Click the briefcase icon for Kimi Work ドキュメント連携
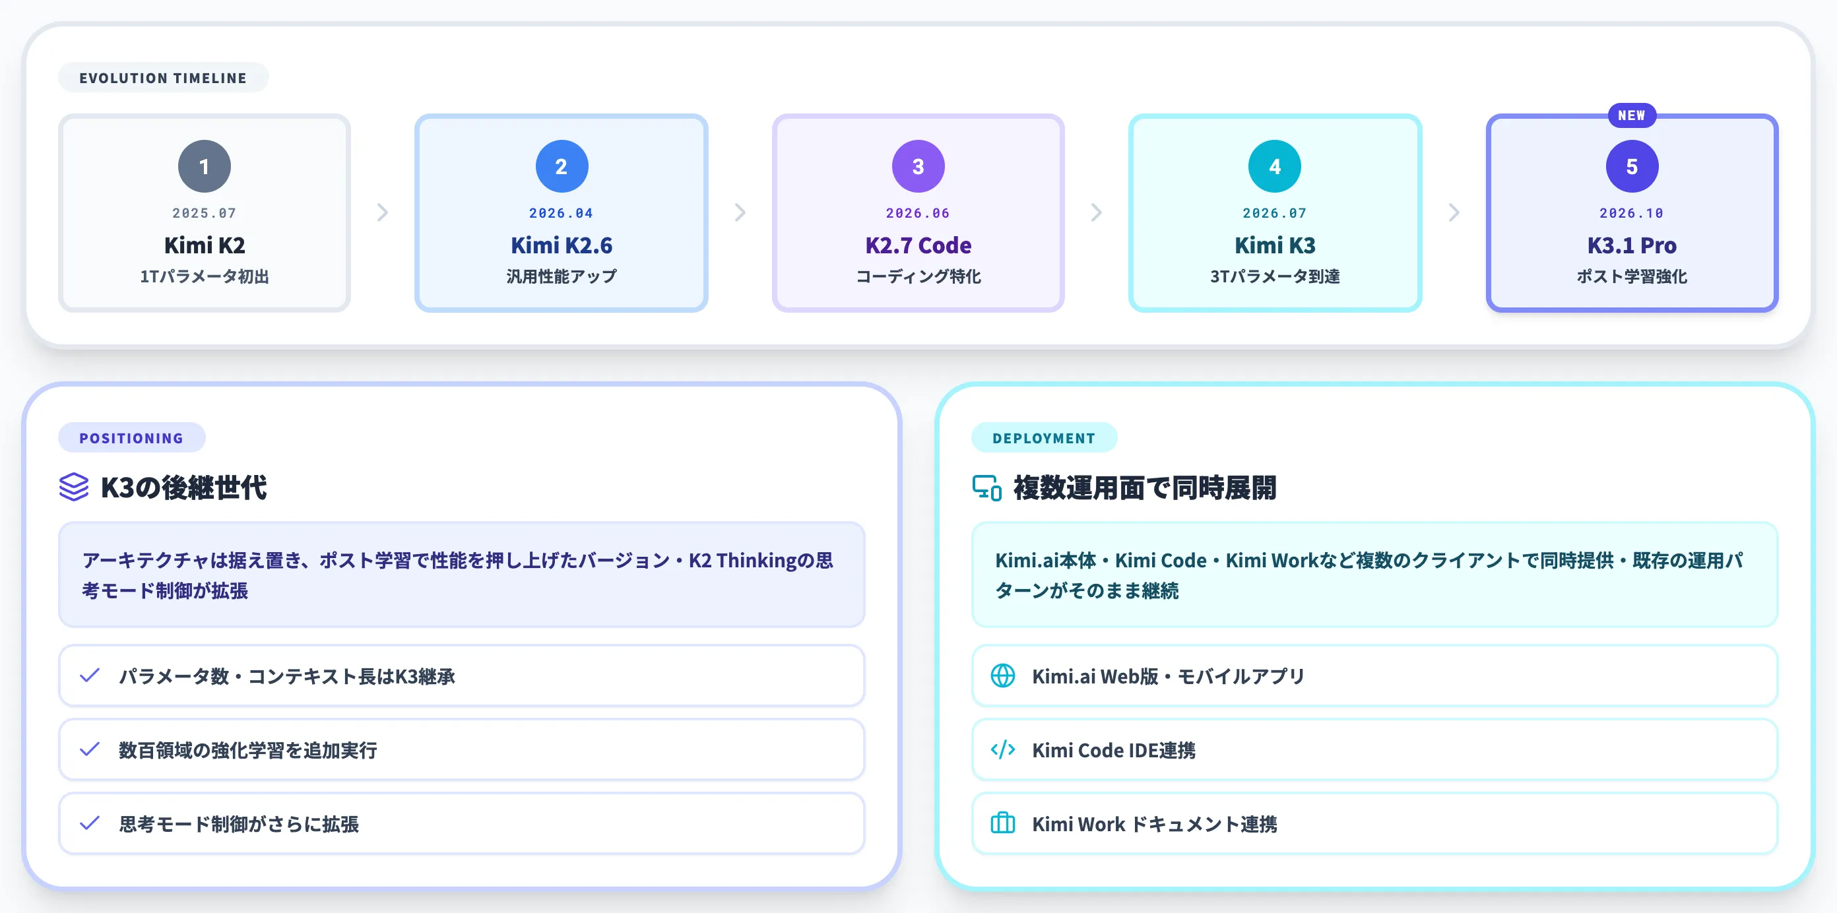Screen dimensions: 1837x913 tap(1003, 823)
